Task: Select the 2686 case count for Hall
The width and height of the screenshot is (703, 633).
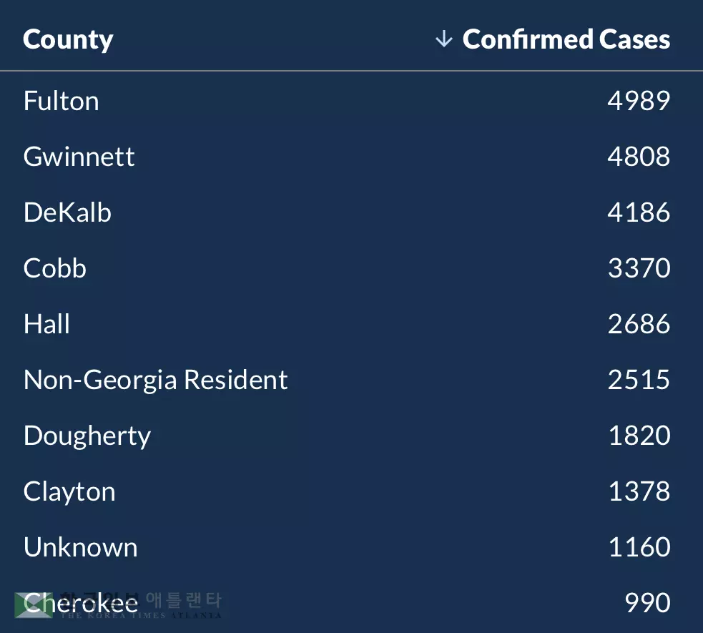Action: [639, 324]
